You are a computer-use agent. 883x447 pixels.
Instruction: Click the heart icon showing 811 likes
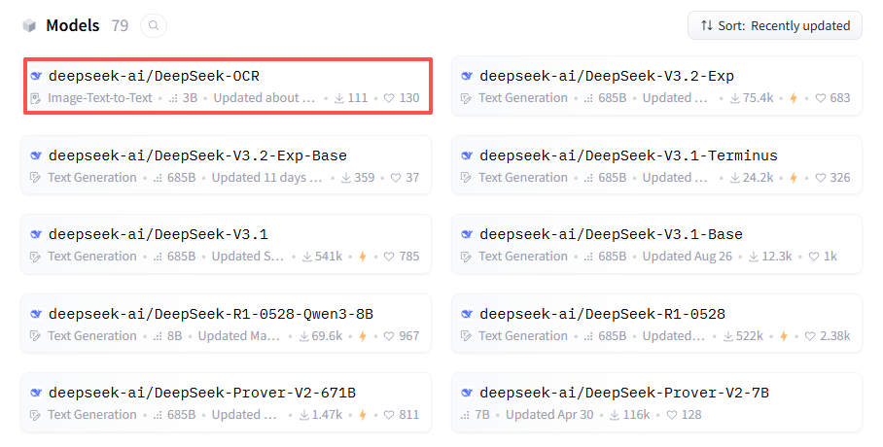point(389,415)
